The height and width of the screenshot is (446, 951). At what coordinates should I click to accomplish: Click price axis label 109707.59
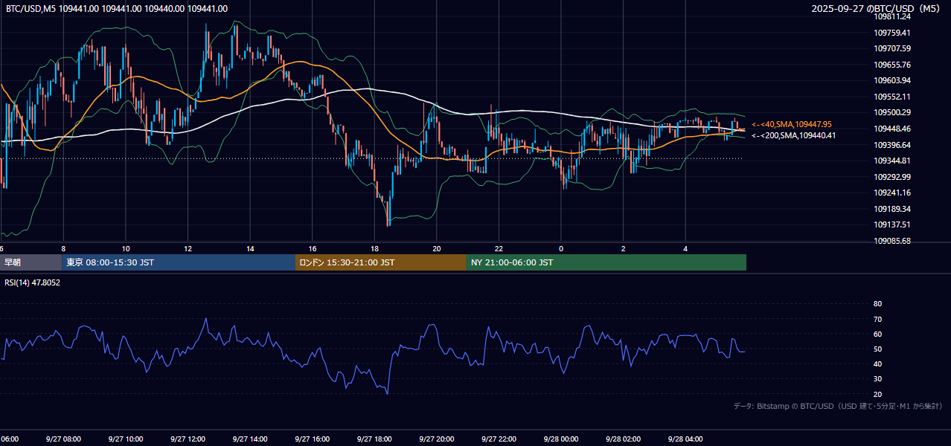click(x=892, y=48)
